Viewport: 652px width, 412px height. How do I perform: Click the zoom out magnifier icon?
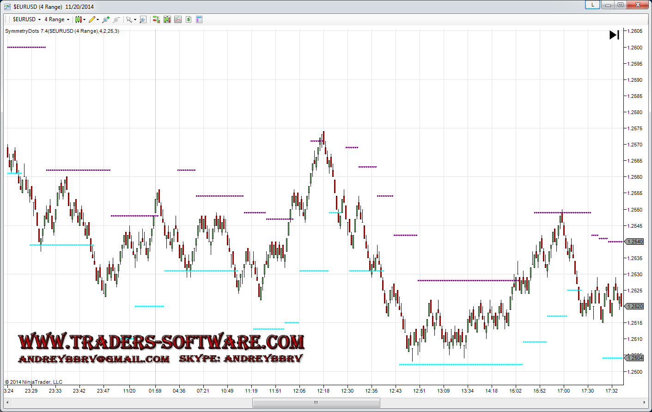pos(116,19)
